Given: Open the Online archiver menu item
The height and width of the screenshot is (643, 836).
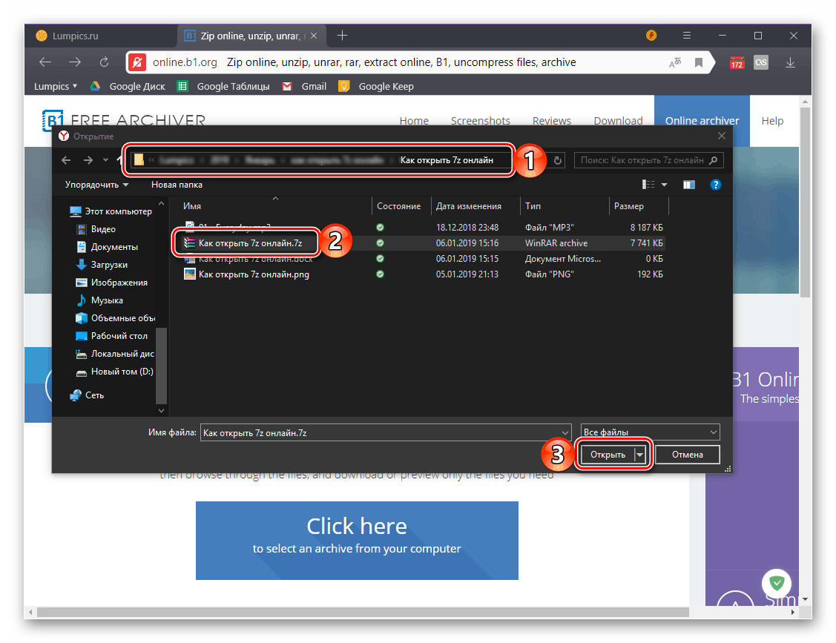Looking at the screenshot, I should click(702, 120).
